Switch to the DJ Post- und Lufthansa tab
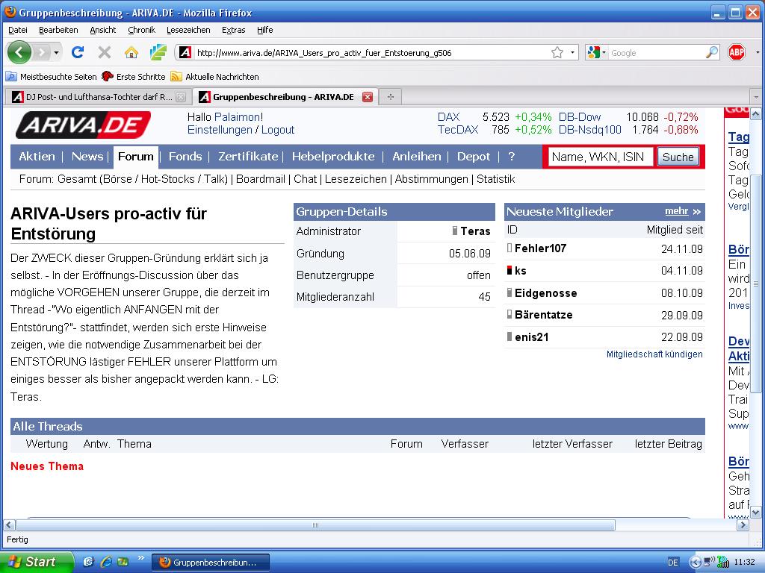 (93, 97)
